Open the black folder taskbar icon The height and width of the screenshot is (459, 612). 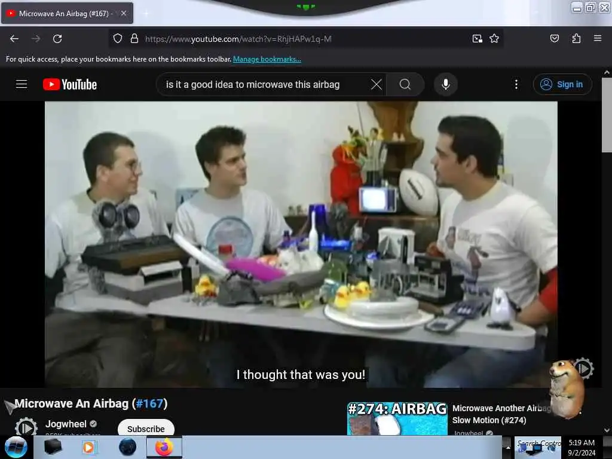[53, 447]
